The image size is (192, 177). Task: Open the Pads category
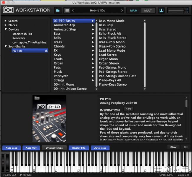pos(74,68)
